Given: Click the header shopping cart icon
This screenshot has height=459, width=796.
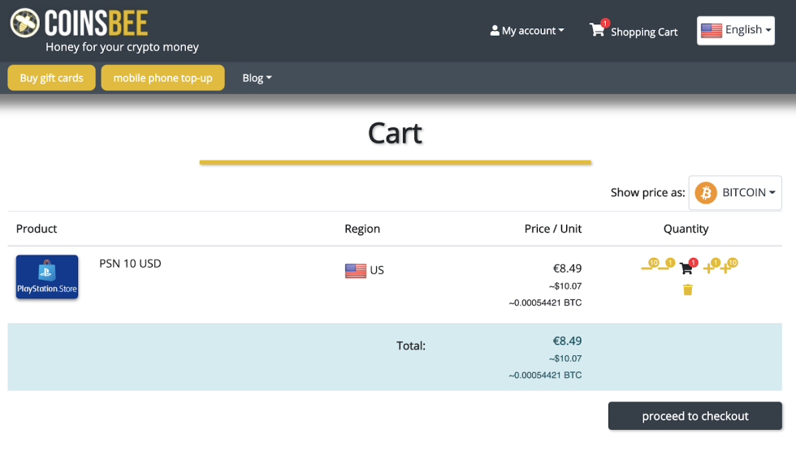Looking at the screenshot, I should (598, 30).
